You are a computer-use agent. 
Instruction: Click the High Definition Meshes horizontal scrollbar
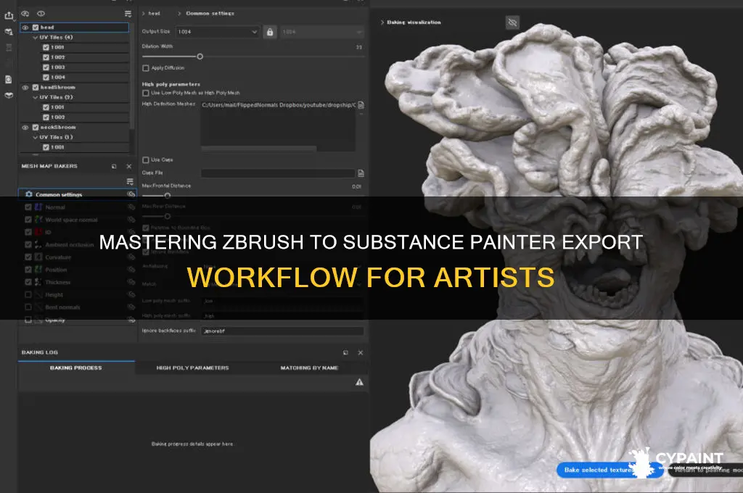pyautogui.click(x=259, y=148)
